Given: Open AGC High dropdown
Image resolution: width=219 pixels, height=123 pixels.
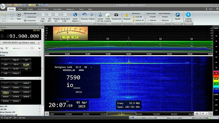Looking at the screenshot, I should [x=43, y=17].
